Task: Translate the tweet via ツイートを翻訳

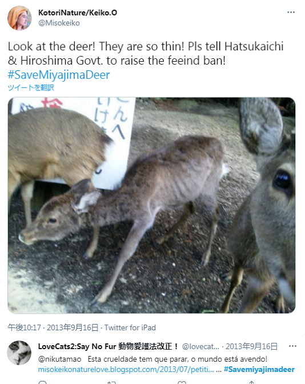Action: pyautogui.click(x=31, y=87)
